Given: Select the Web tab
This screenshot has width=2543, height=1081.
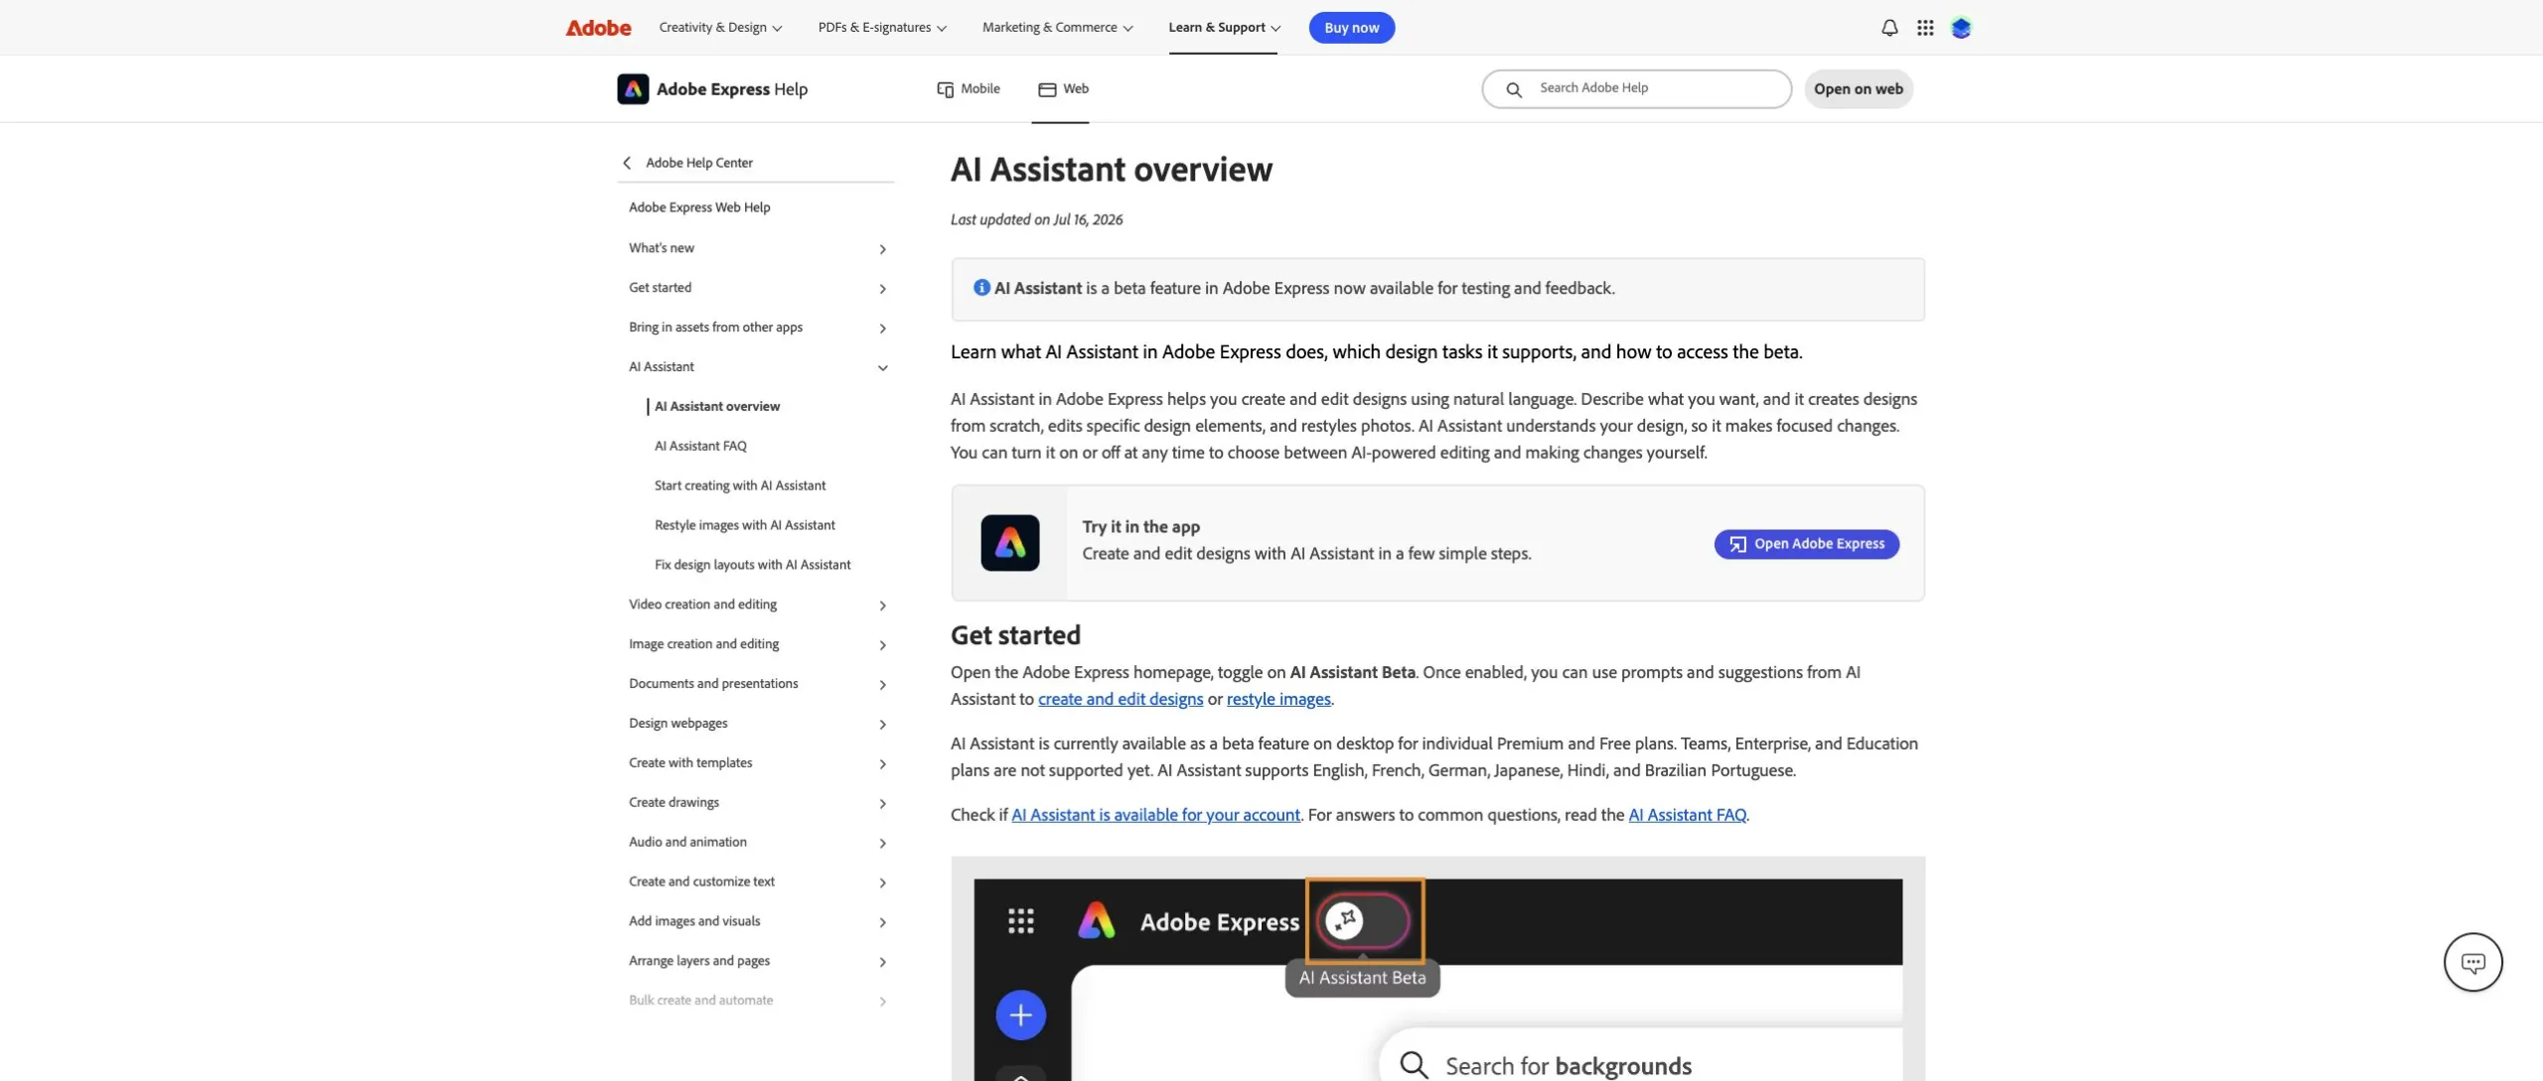Looking at the screenshot, I should pos(1063,88).
